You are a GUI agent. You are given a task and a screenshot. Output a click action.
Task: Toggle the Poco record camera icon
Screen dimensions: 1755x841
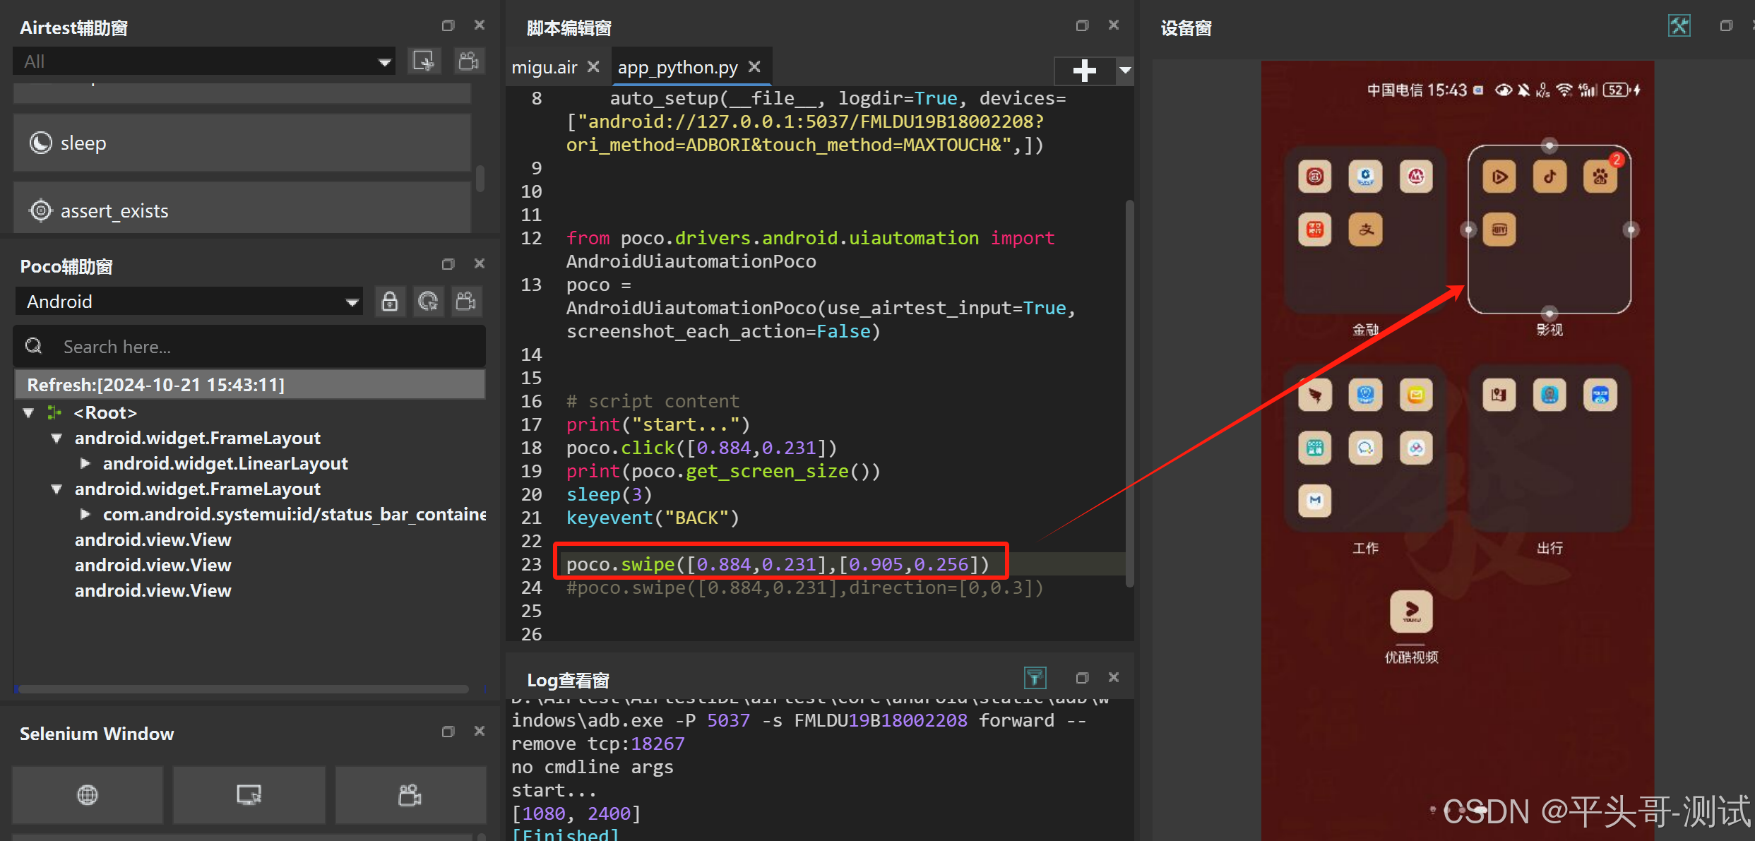click(x=466, y=302)
